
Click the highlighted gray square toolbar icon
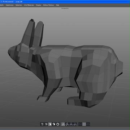(84, 124)
